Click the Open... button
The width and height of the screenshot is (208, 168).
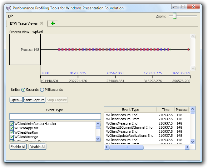[16, 100]
